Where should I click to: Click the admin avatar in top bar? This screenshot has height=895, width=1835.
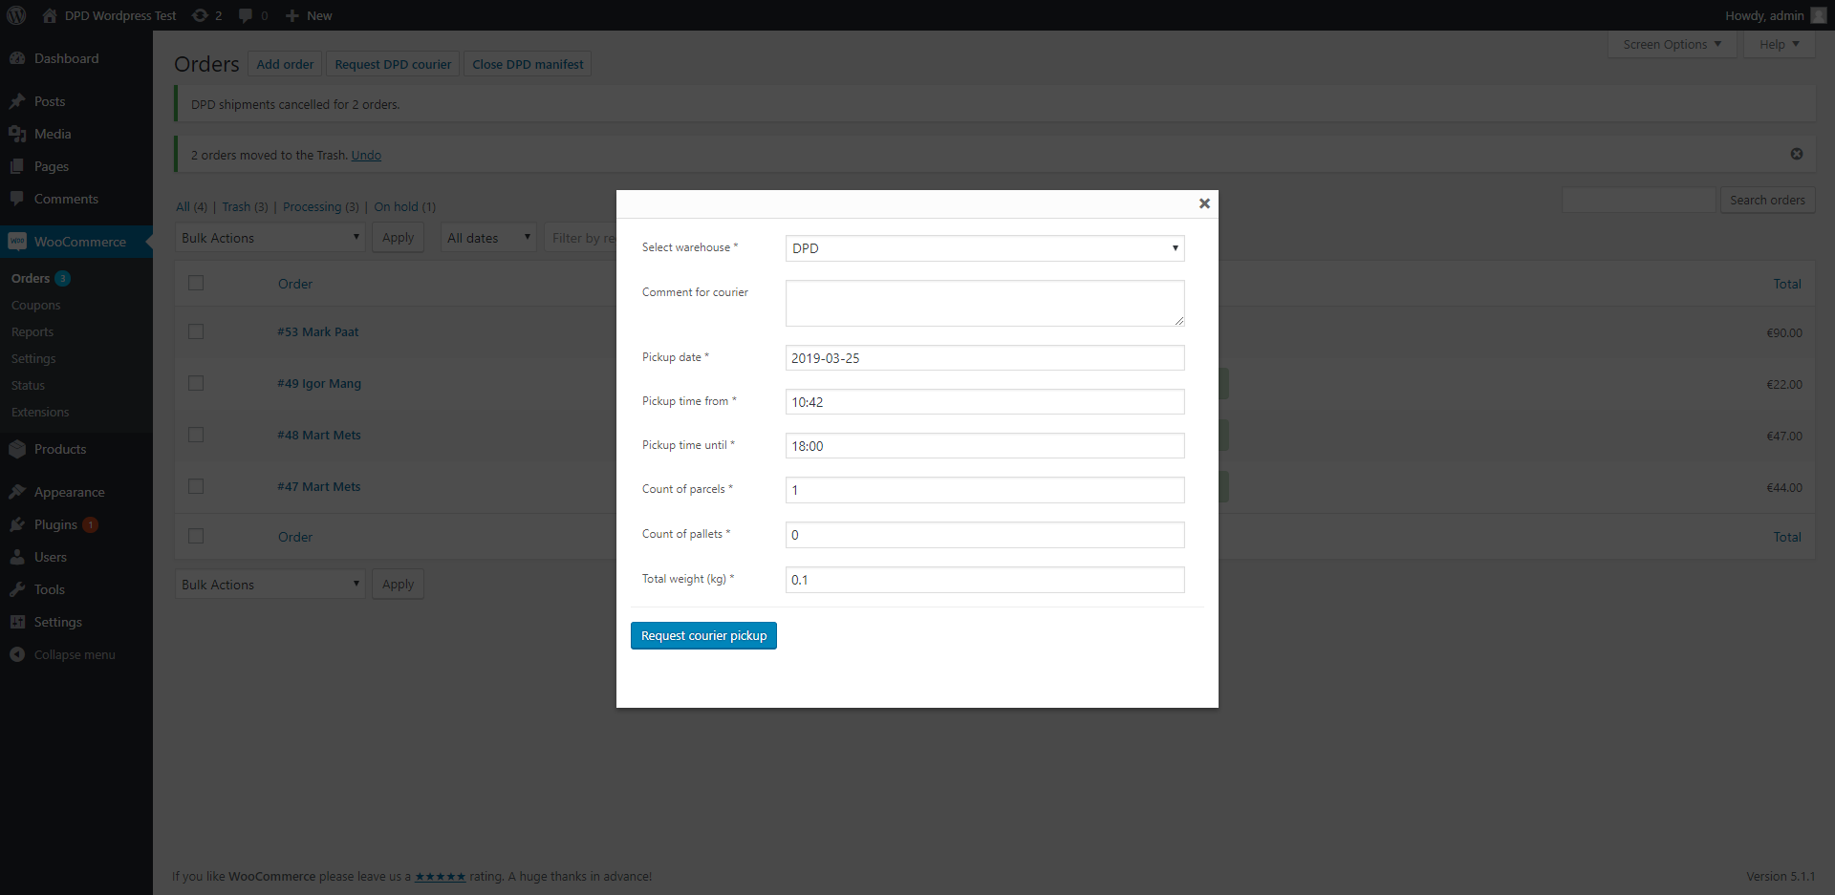point(1819,15)
